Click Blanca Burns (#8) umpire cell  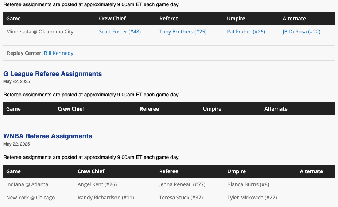tap(248, 184)
